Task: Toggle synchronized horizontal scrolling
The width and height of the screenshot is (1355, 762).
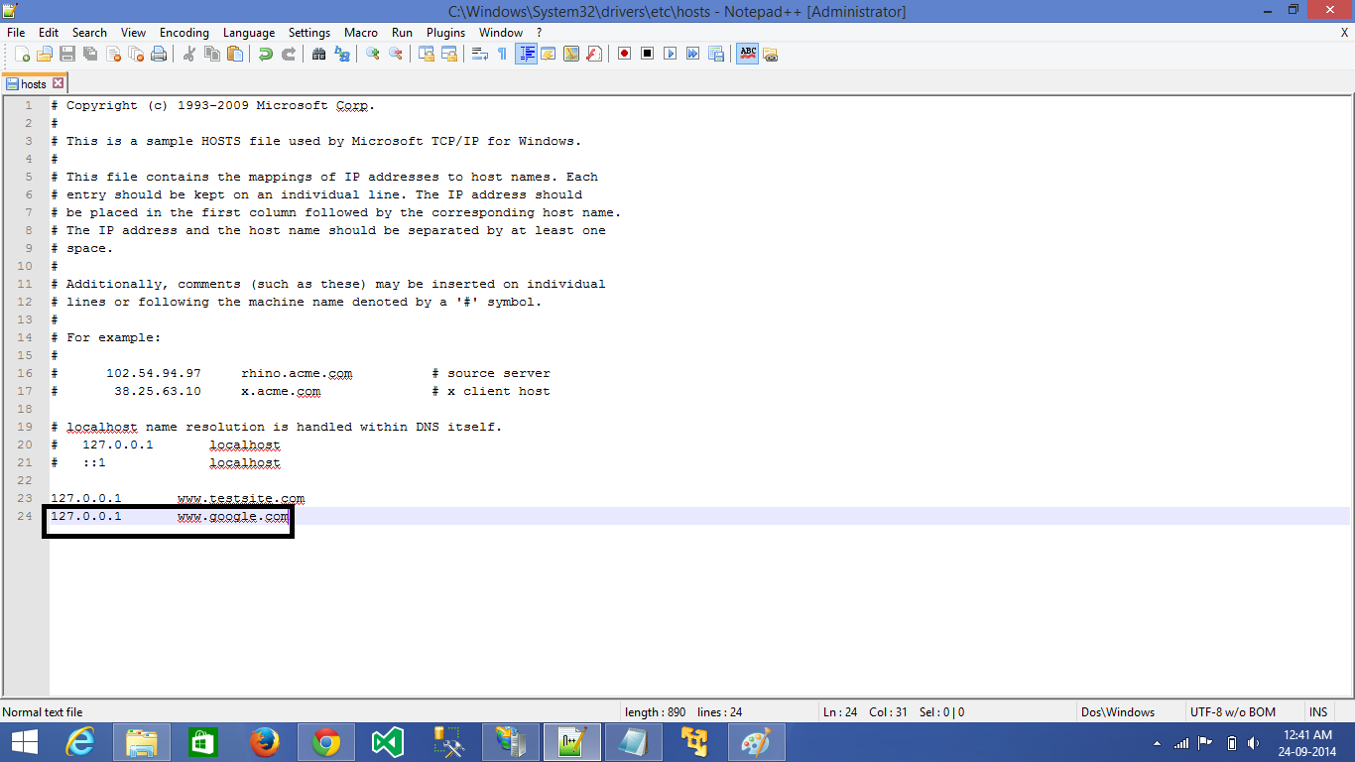Action: coord(448,54)
